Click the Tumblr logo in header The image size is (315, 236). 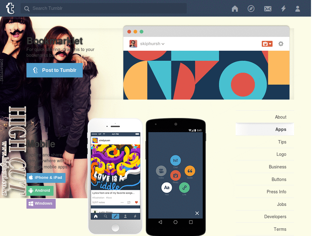[x=10, y=8]
